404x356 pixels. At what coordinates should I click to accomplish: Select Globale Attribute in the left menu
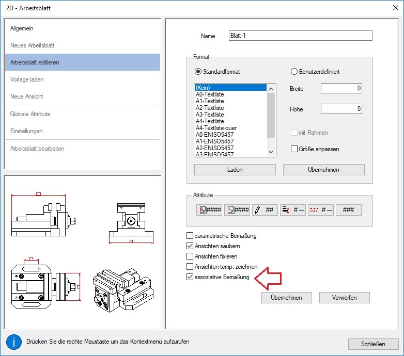30,114
